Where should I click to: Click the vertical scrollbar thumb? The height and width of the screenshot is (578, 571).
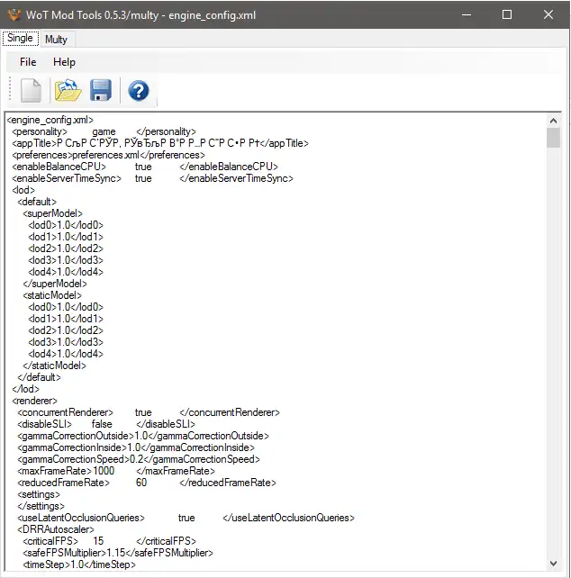(x=553, y=138)
